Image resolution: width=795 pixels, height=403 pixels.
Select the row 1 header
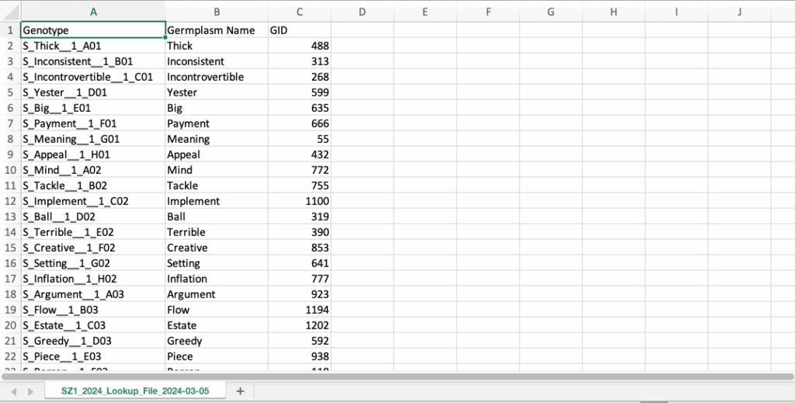click(9, 30)
